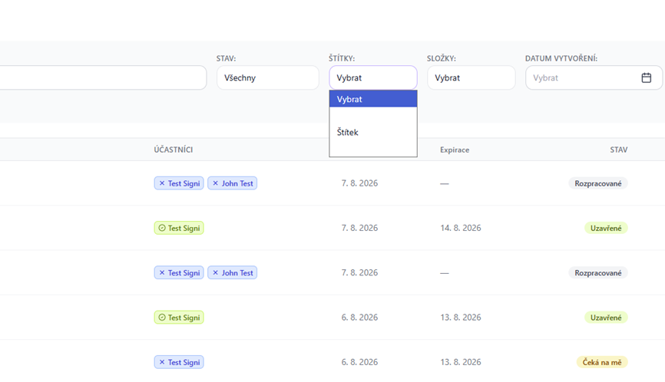Click the expiration date 14. 8. 2026
665x382 pixels.
[x=461, y=228]
